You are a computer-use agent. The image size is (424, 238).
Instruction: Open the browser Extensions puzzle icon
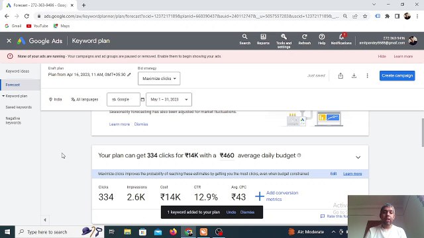[x=387, y=16]
